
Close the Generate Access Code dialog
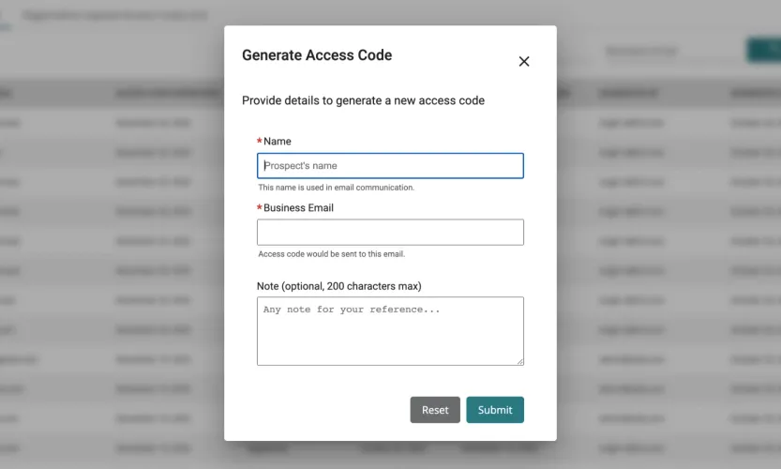pos(524,62)
